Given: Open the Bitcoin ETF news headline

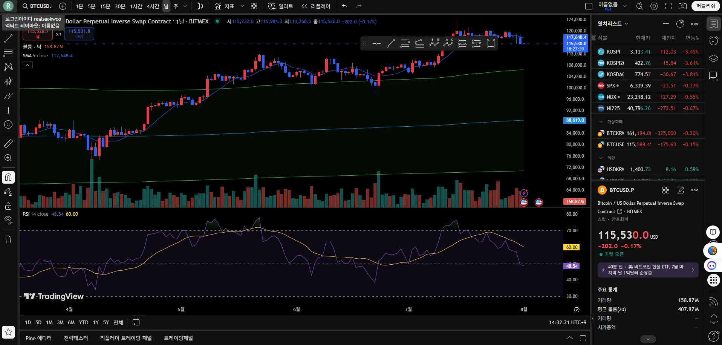Looking at the screenshot, I should pyautogui.click(x=648, y=270).
